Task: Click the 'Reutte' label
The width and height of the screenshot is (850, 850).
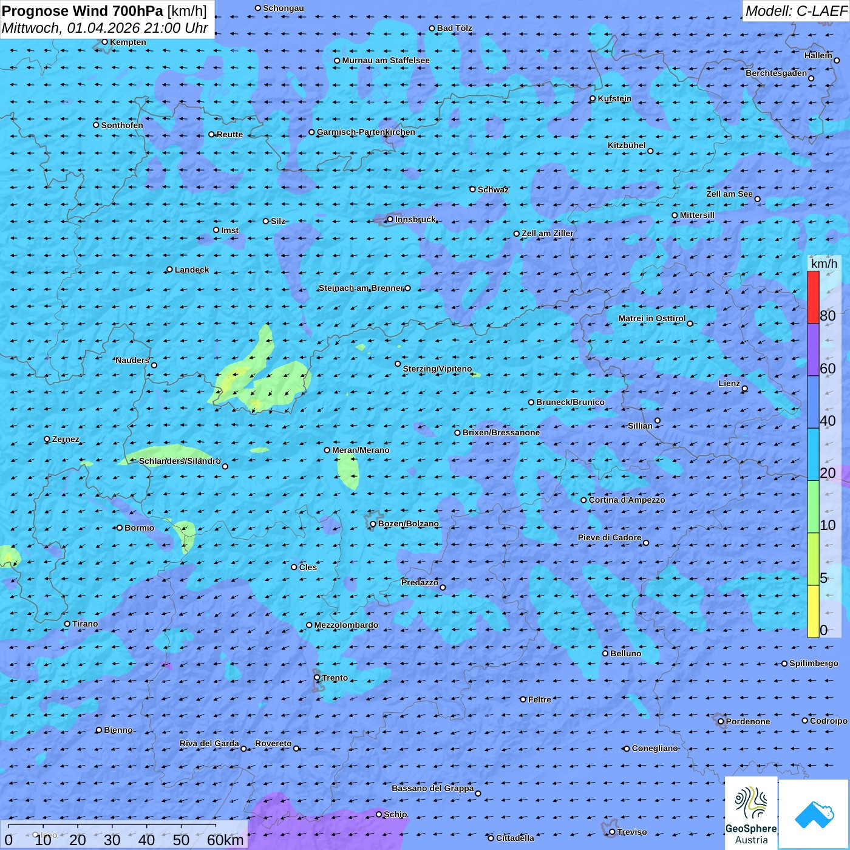Action: [229, 134]
